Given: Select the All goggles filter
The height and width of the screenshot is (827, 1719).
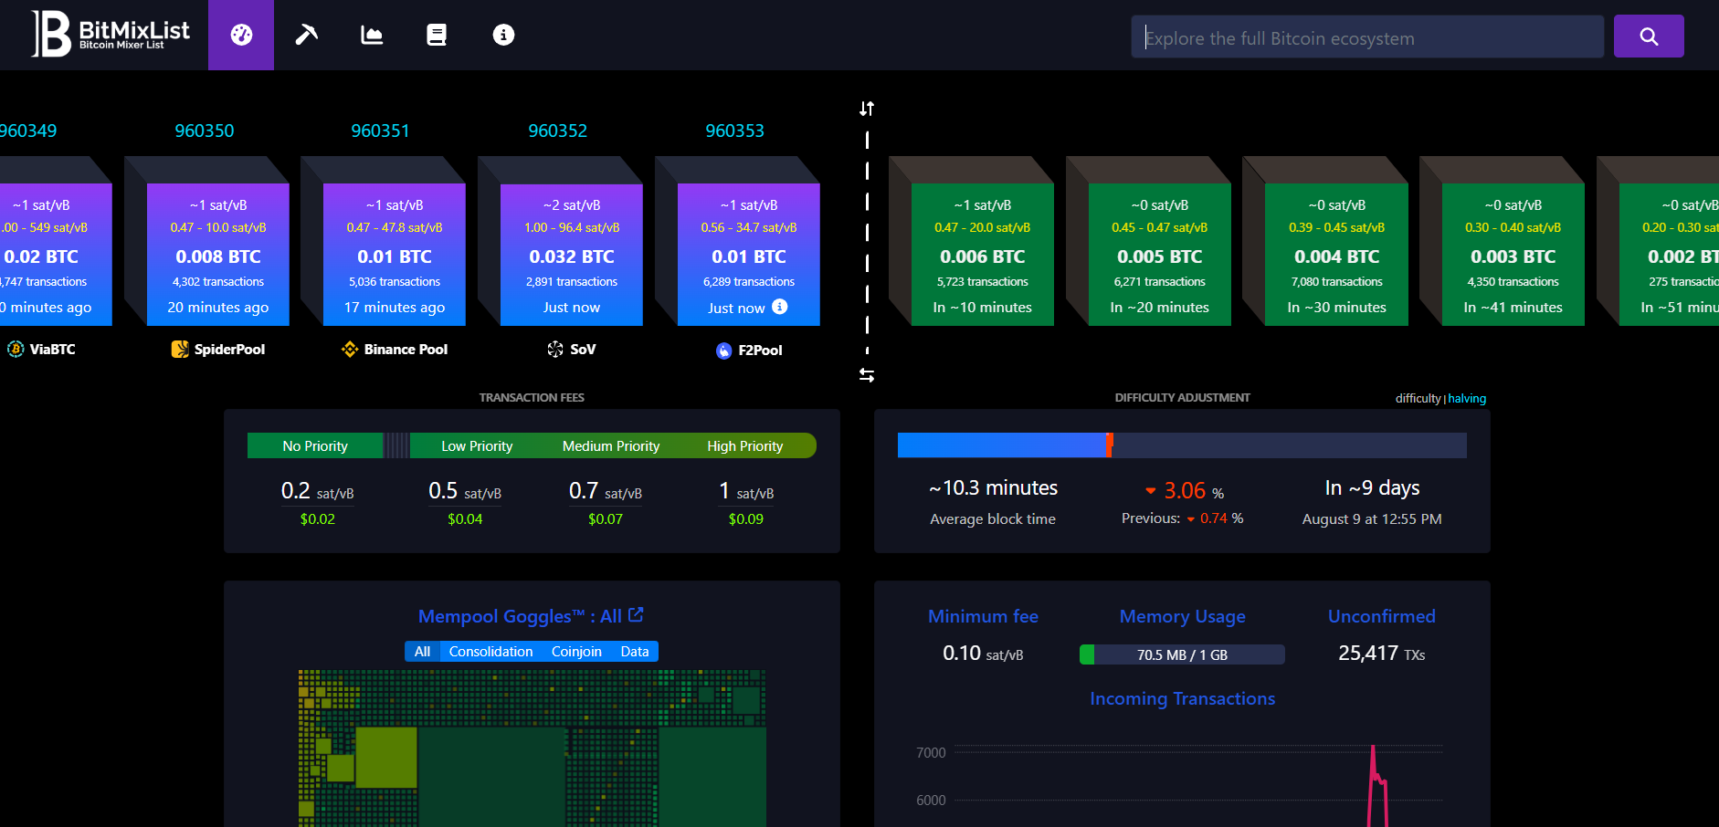Looking at the screenshot, I should click(422, 651).
